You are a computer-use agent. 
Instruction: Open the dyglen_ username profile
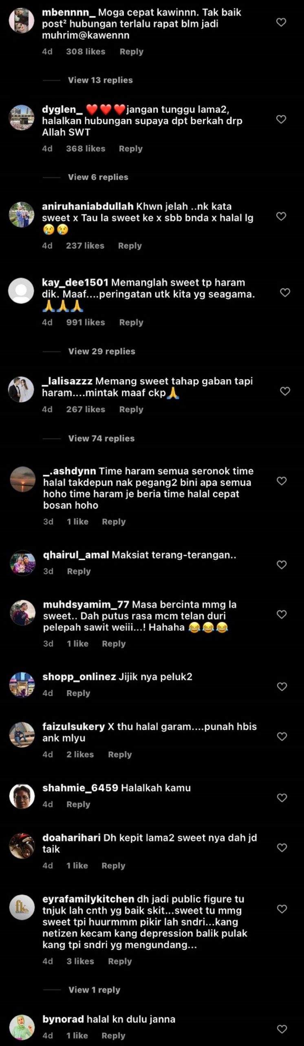pos(62,110)
